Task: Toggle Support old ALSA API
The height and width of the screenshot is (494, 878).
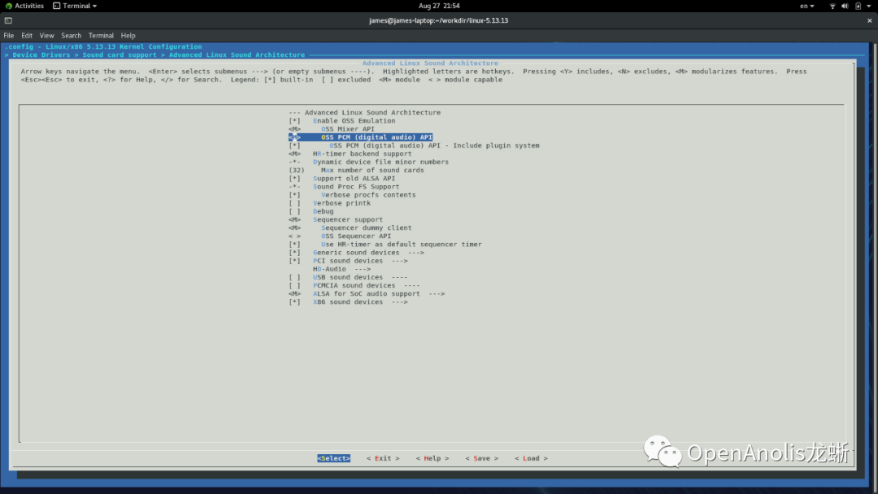Action: [342, 179]
